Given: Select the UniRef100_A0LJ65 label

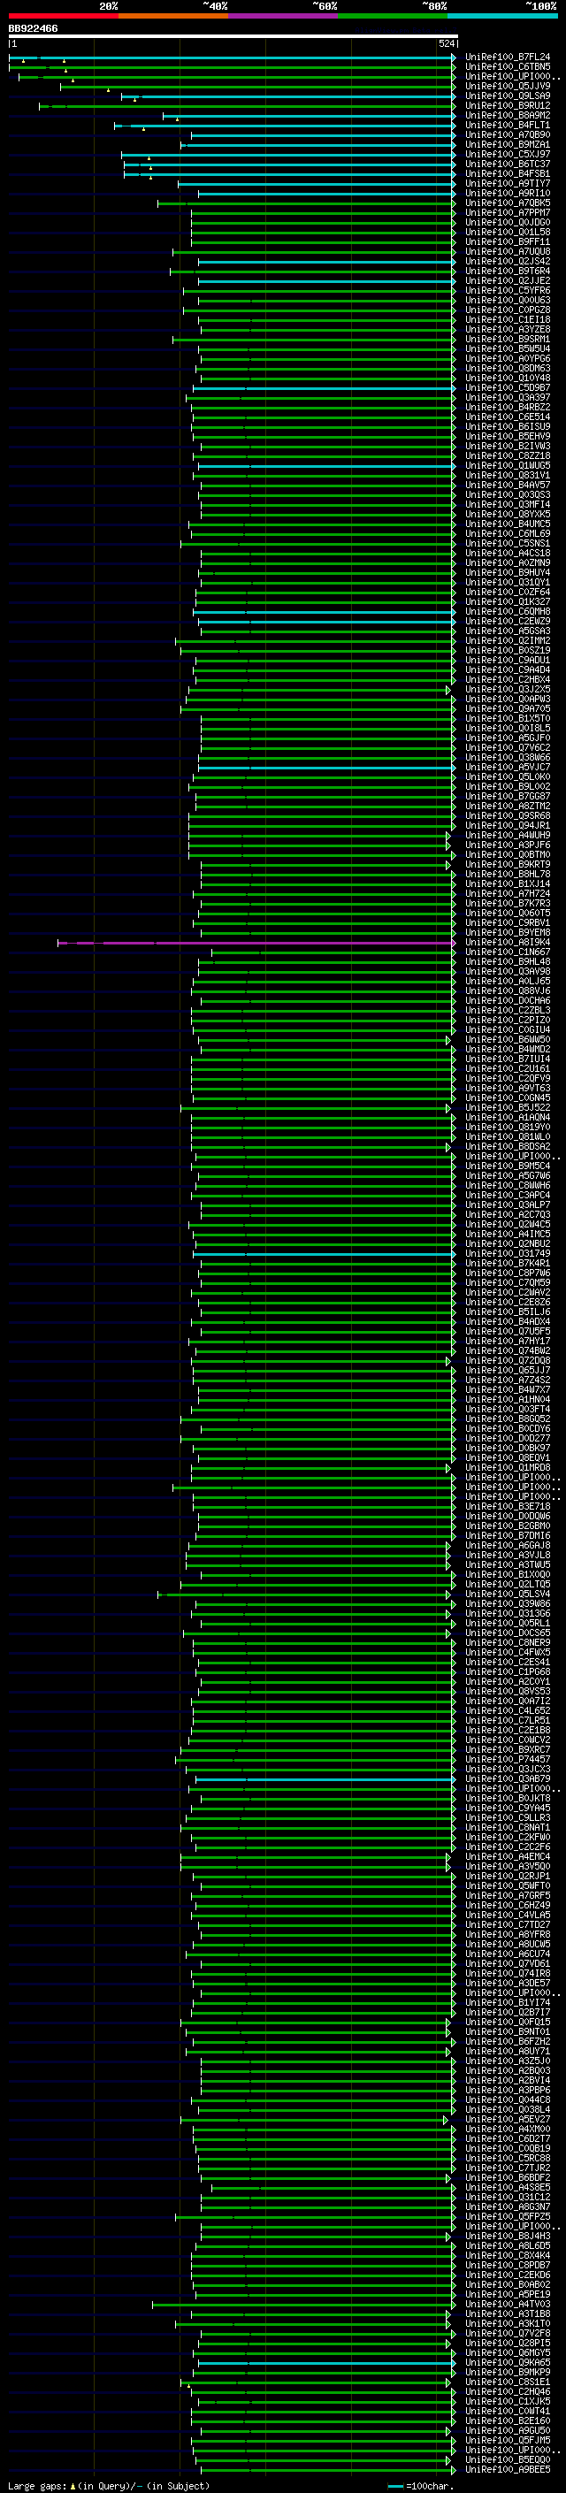Looking at the screenshot, I should click(x=507, y=983).
